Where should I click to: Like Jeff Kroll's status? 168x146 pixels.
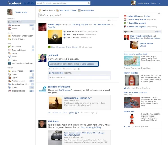50,69
